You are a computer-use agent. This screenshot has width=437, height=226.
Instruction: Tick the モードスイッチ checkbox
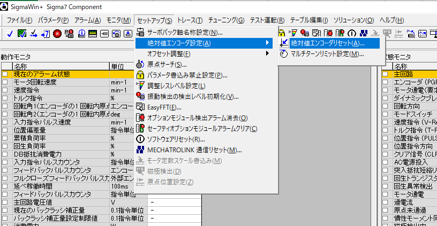(385, 114)
